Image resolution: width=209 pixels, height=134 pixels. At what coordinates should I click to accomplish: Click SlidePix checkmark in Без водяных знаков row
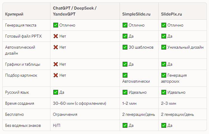(x=164, y=125)
